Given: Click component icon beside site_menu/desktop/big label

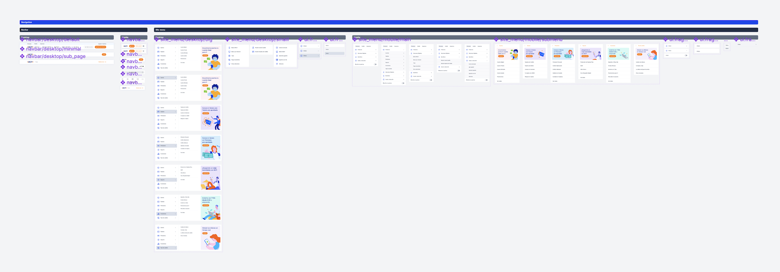Looking at the screenshot, I should (x=157, y=40).
